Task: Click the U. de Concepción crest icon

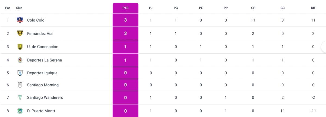Action: coord(20,47)
